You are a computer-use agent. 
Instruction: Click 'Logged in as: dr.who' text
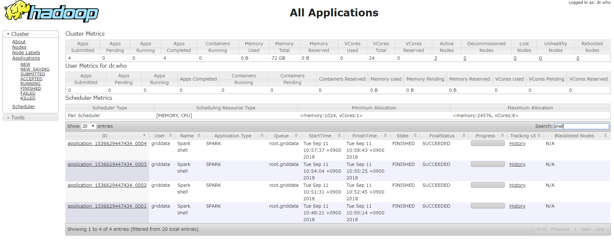[x=589, y=3]
